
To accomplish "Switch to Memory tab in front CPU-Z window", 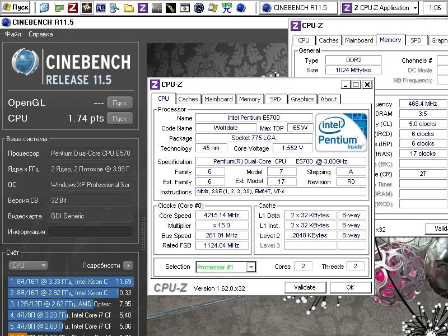I will point(250,99).
